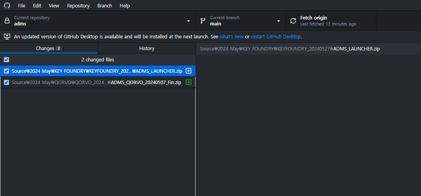Click the Fetch origin button
The height and width of the screenshot is (196, 421).
click(331, 21)
